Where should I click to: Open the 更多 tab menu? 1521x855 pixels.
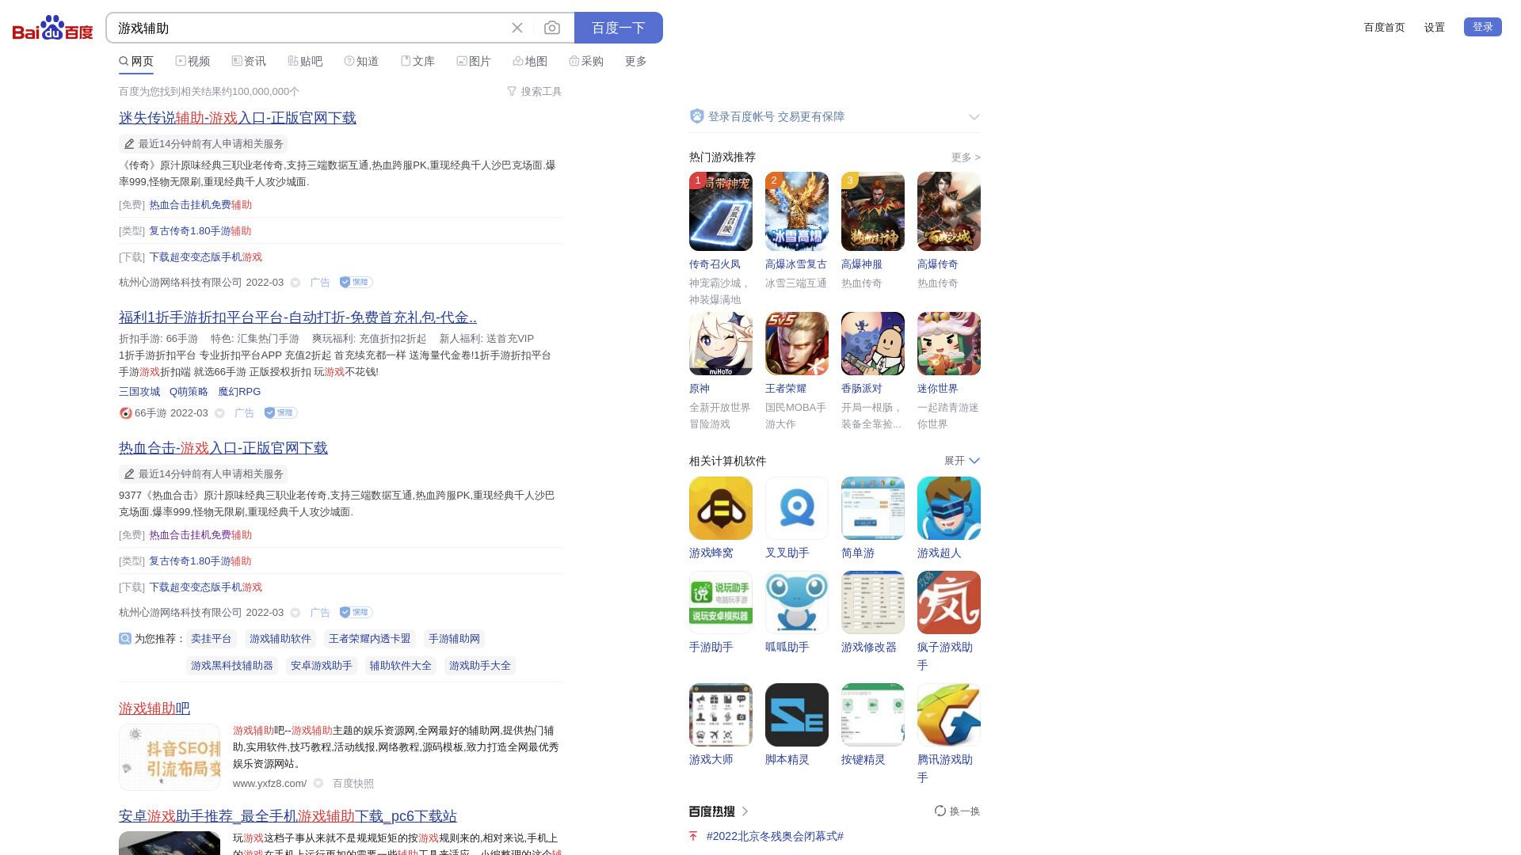(636, 61)
